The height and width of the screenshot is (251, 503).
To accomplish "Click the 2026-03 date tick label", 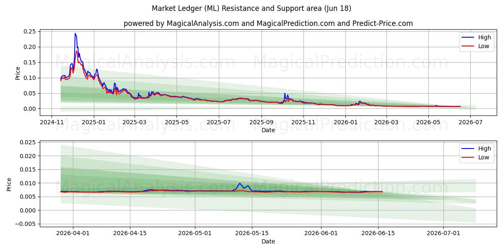I will click(386, 122).
